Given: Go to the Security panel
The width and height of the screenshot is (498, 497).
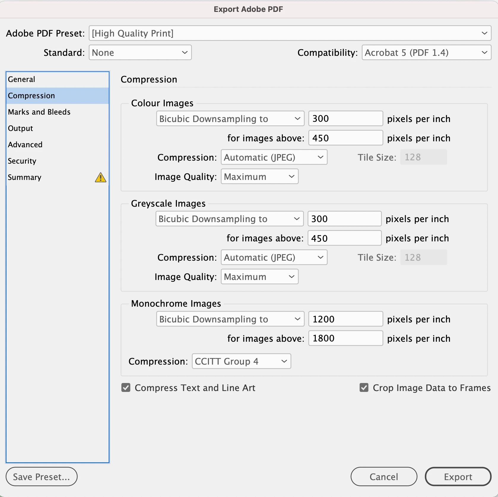Looking at the screenshot, I should click(x=58, y=161).
